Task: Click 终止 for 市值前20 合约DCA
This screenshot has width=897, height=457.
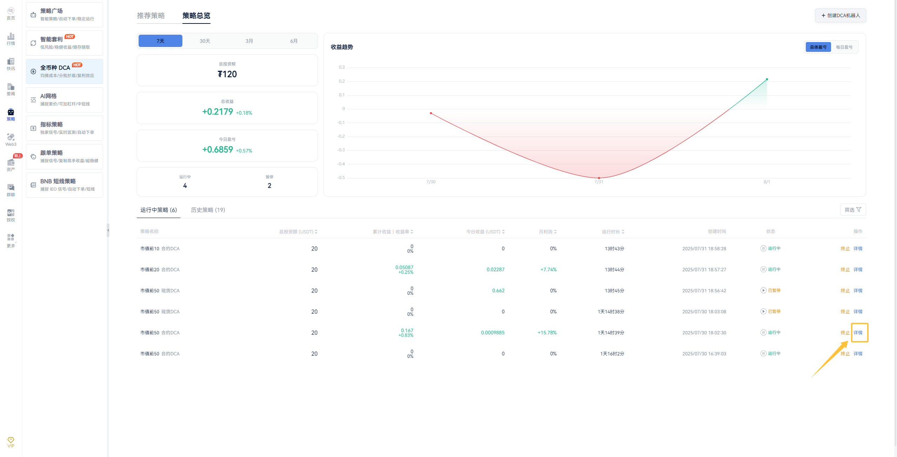Action: 845,270
